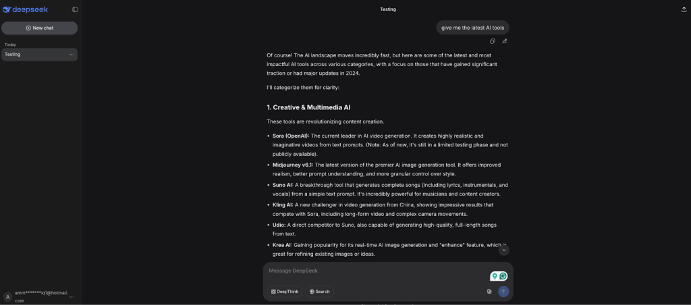Click the green lightbulb extension icon
This screenshot has width=691, height=305.
pyautogui.click(x=495, y=276)
